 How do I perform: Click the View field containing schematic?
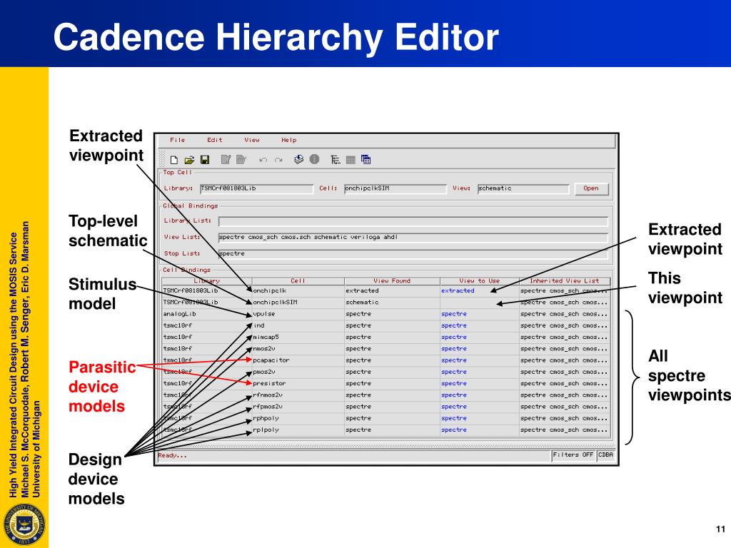pyautogui.click(x=523, y=188)
